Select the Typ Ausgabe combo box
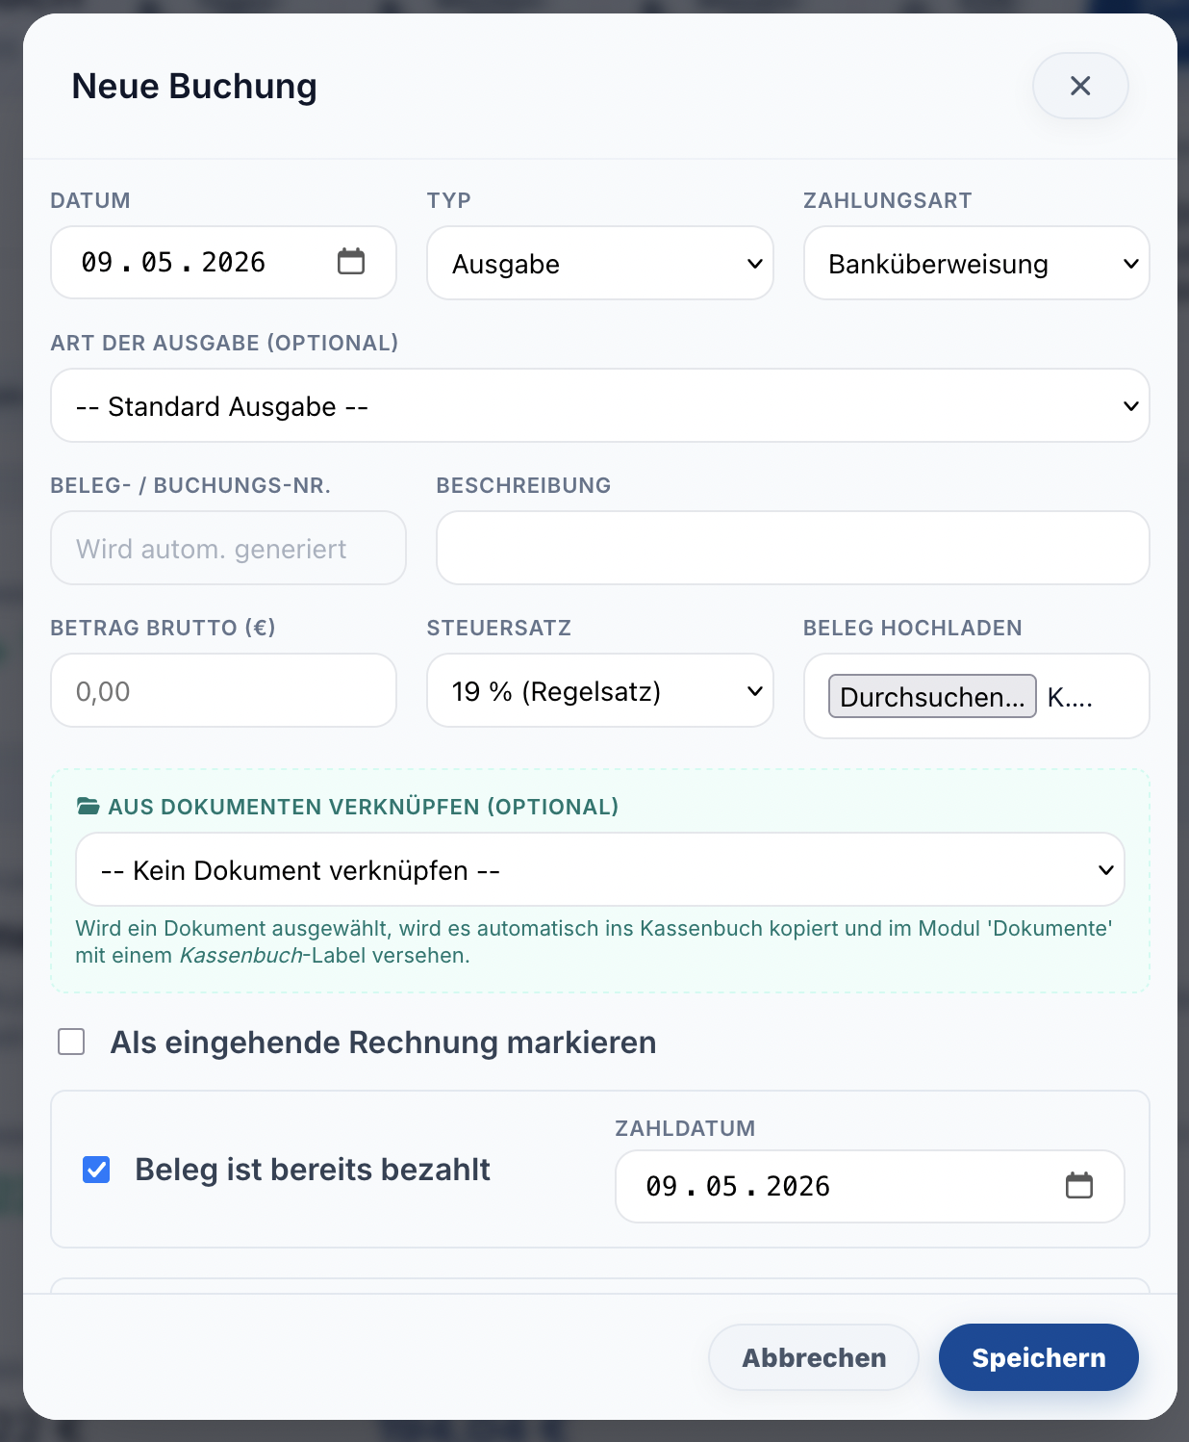 point(600,263)
